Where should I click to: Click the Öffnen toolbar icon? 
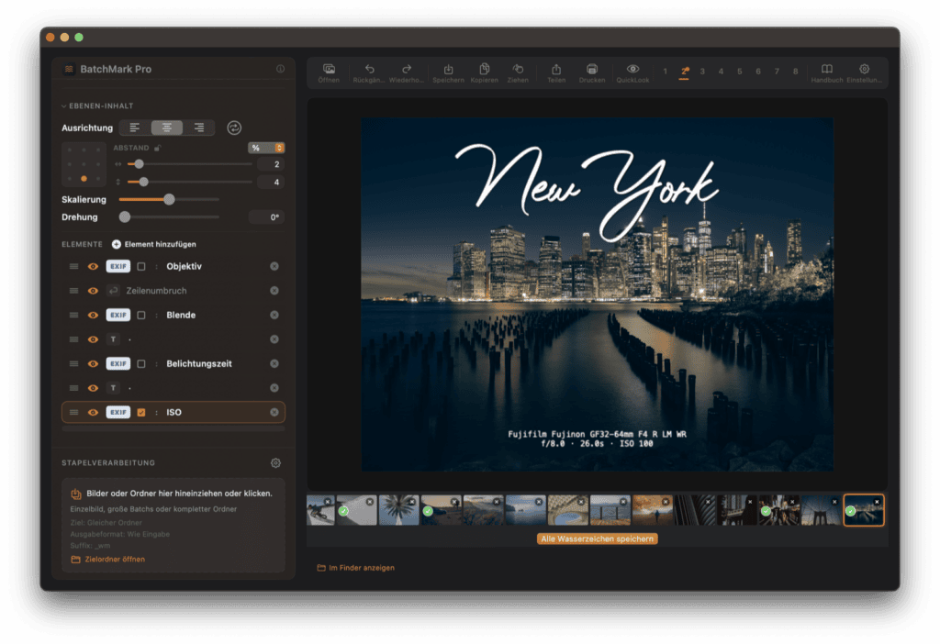[329, 72]
